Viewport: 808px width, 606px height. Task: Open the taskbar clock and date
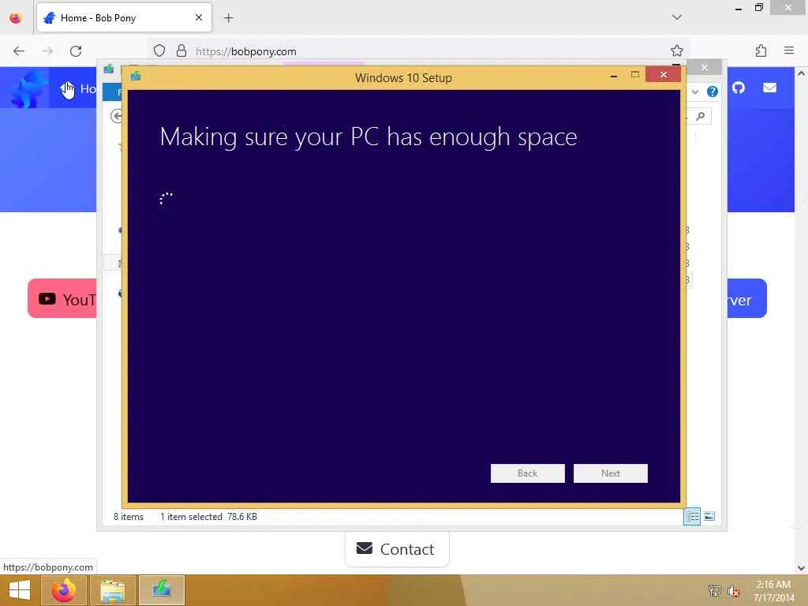click(773, 590)
